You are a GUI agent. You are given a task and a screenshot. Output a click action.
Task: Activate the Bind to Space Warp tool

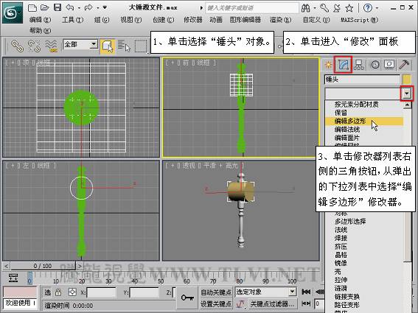tap(51, 46)
